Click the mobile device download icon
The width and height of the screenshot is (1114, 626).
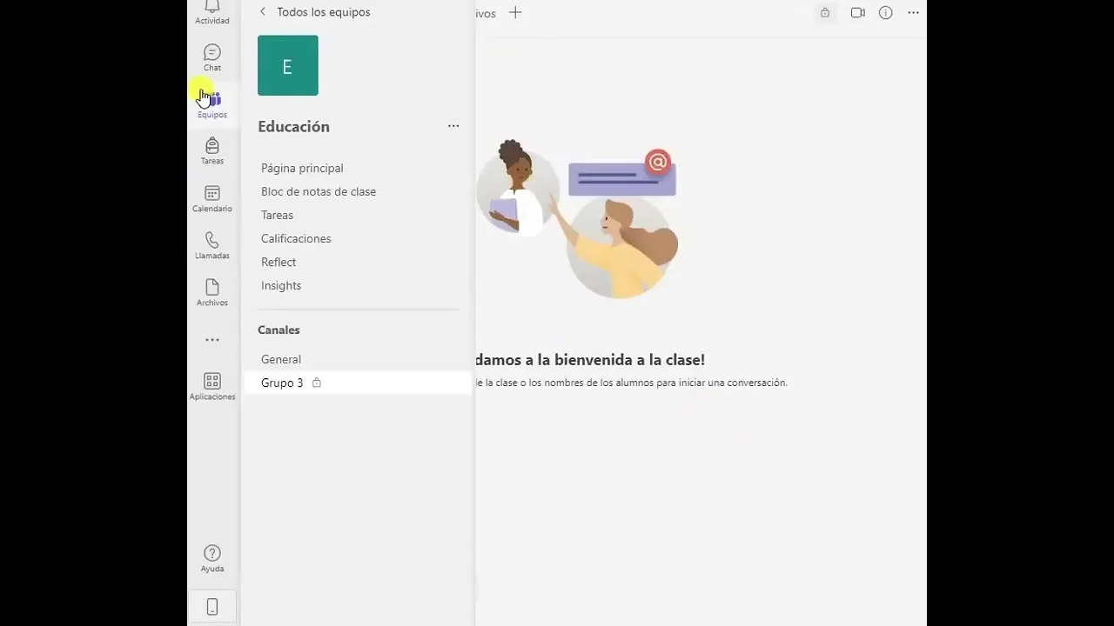pyautogui.click(x=212, y=607)
